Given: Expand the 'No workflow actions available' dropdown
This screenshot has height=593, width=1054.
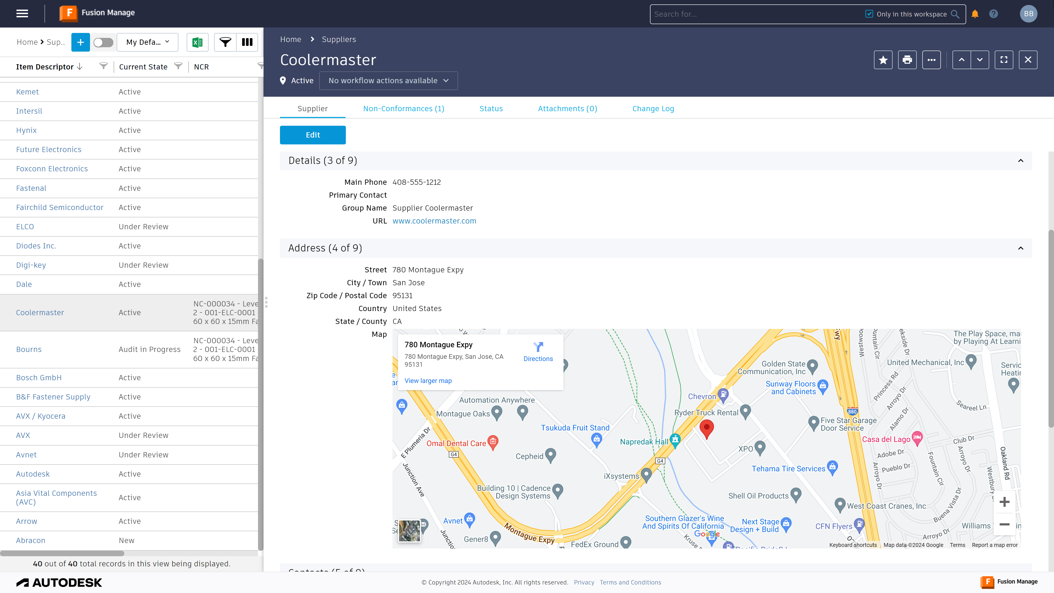Looking at the screenshot, I should click(388, 81).
